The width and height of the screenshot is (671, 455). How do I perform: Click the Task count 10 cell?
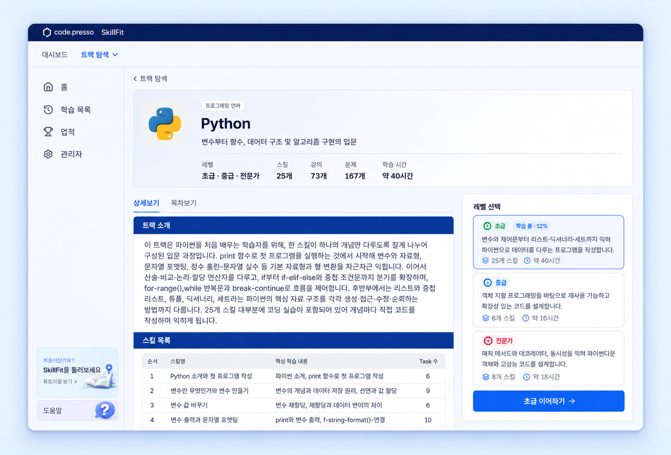coord(428,420)
